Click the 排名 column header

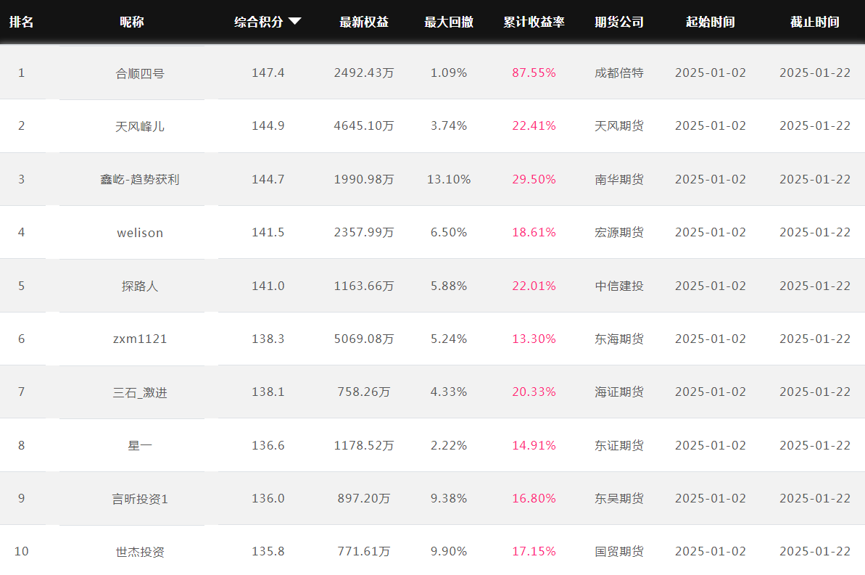[22, 22]
